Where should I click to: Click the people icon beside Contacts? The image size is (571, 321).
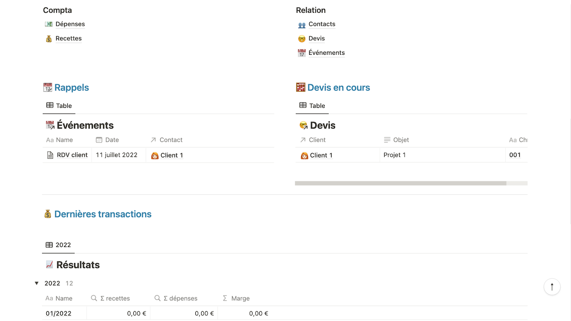point(302,25)
